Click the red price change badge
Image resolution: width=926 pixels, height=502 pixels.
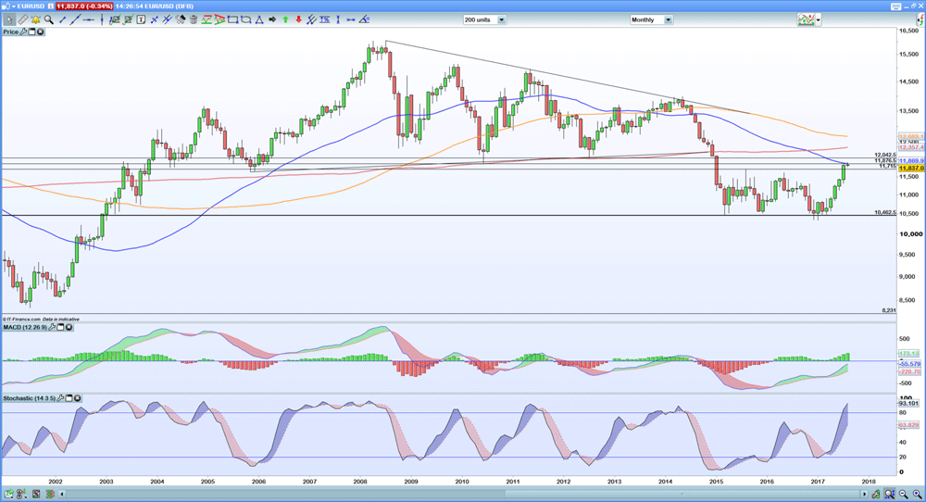84,6
